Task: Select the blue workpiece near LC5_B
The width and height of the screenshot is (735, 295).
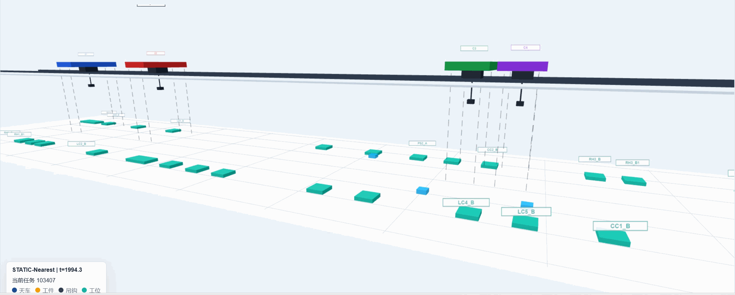Action: (x=527, y=204)
